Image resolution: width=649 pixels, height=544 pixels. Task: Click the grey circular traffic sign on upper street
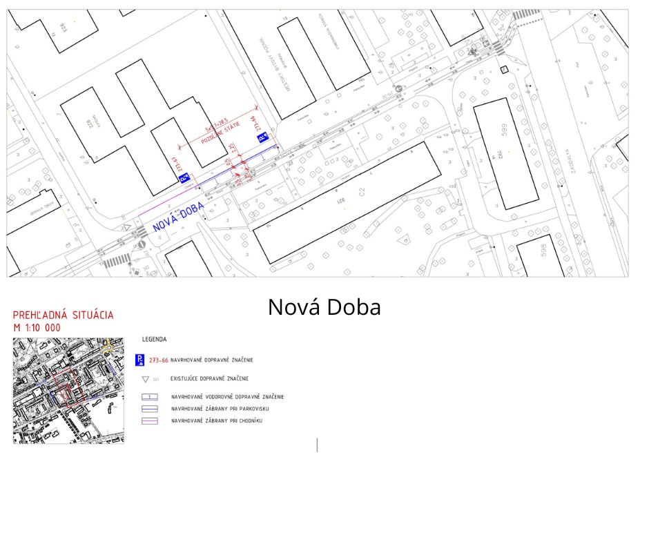point(398,88)
